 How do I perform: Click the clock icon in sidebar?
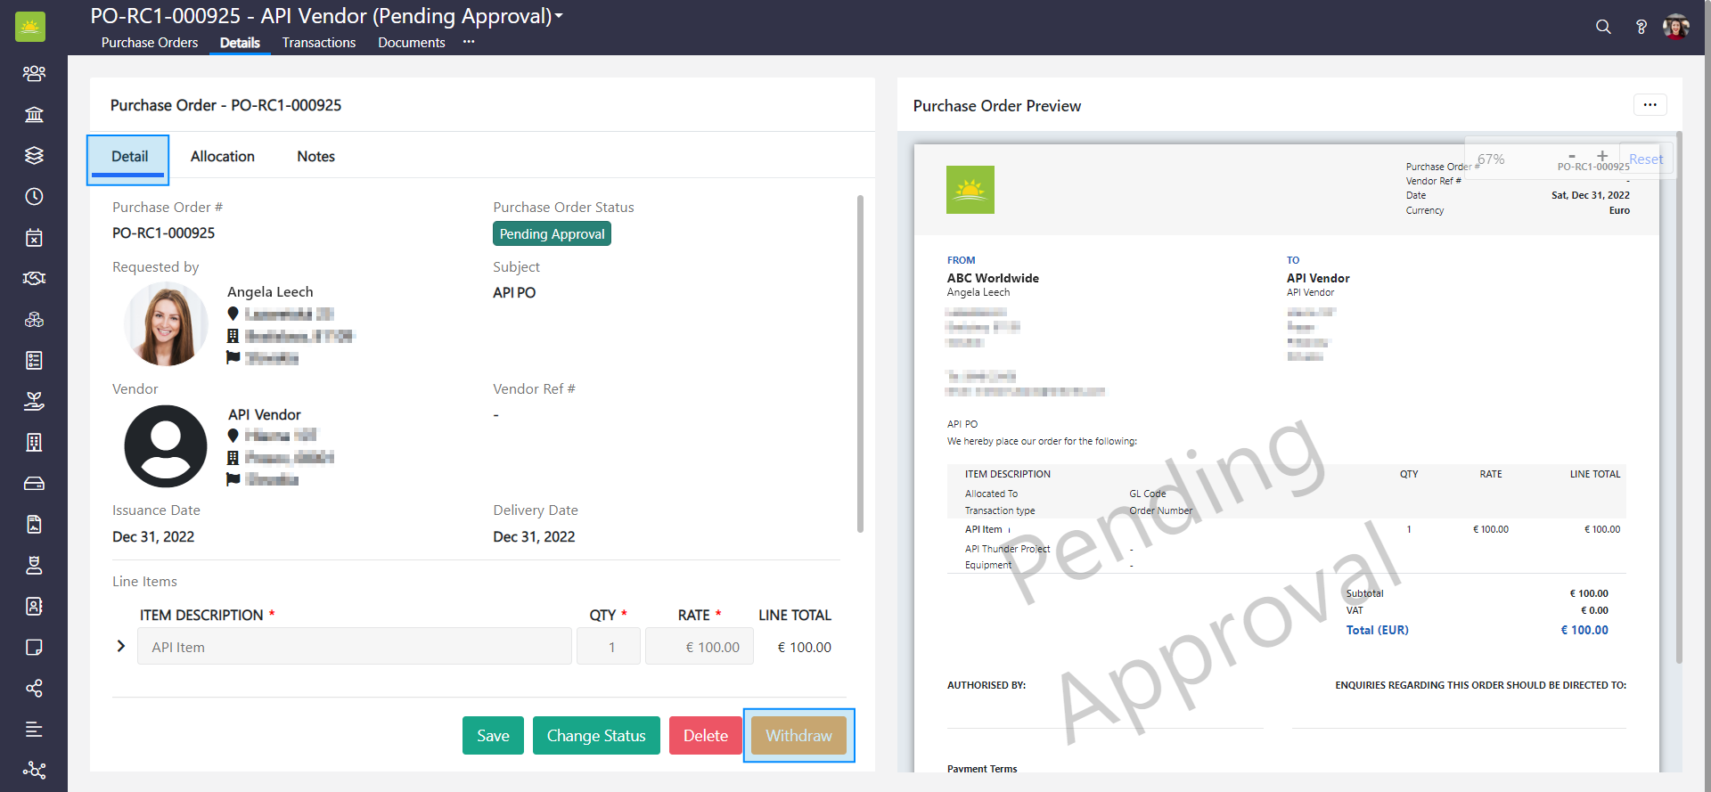click(34, 196)
